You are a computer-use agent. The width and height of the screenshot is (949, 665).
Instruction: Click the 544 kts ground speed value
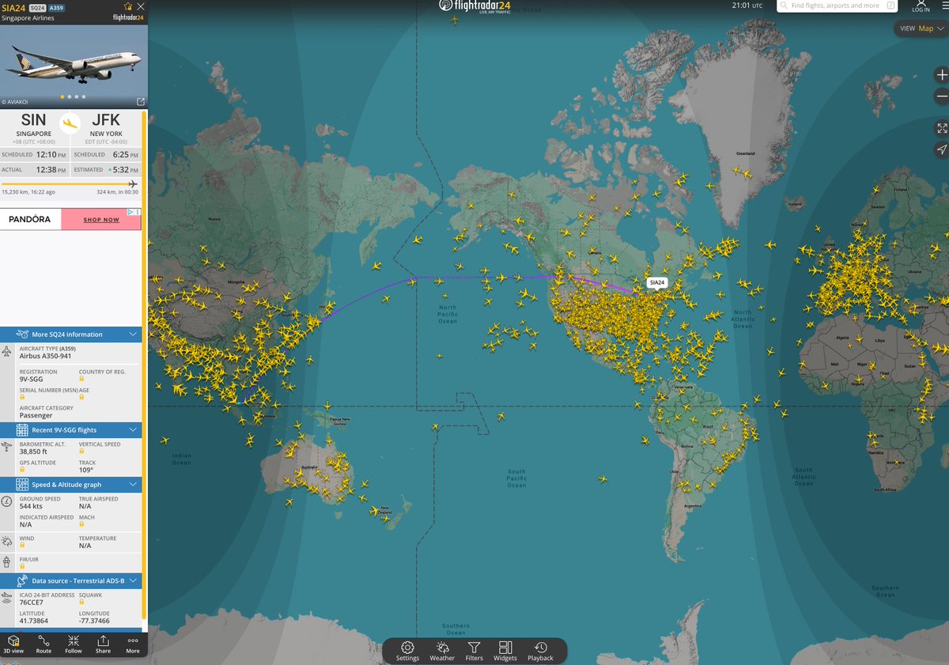(x=31, y=506)
